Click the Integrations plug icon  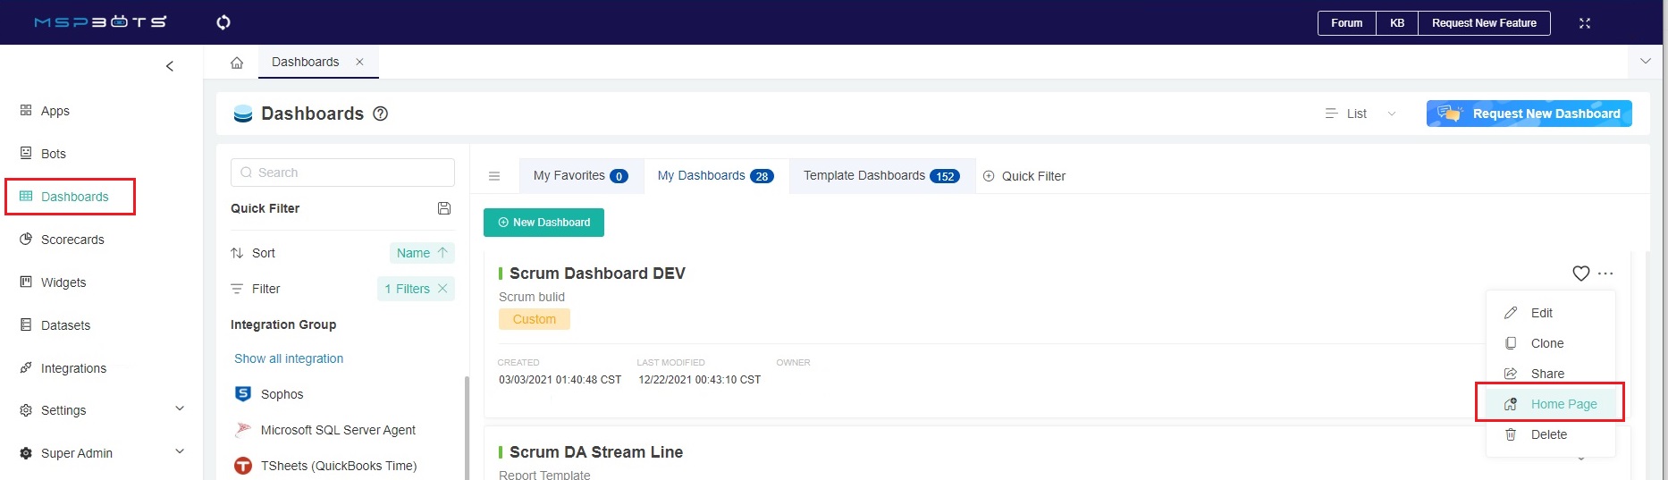26,367
